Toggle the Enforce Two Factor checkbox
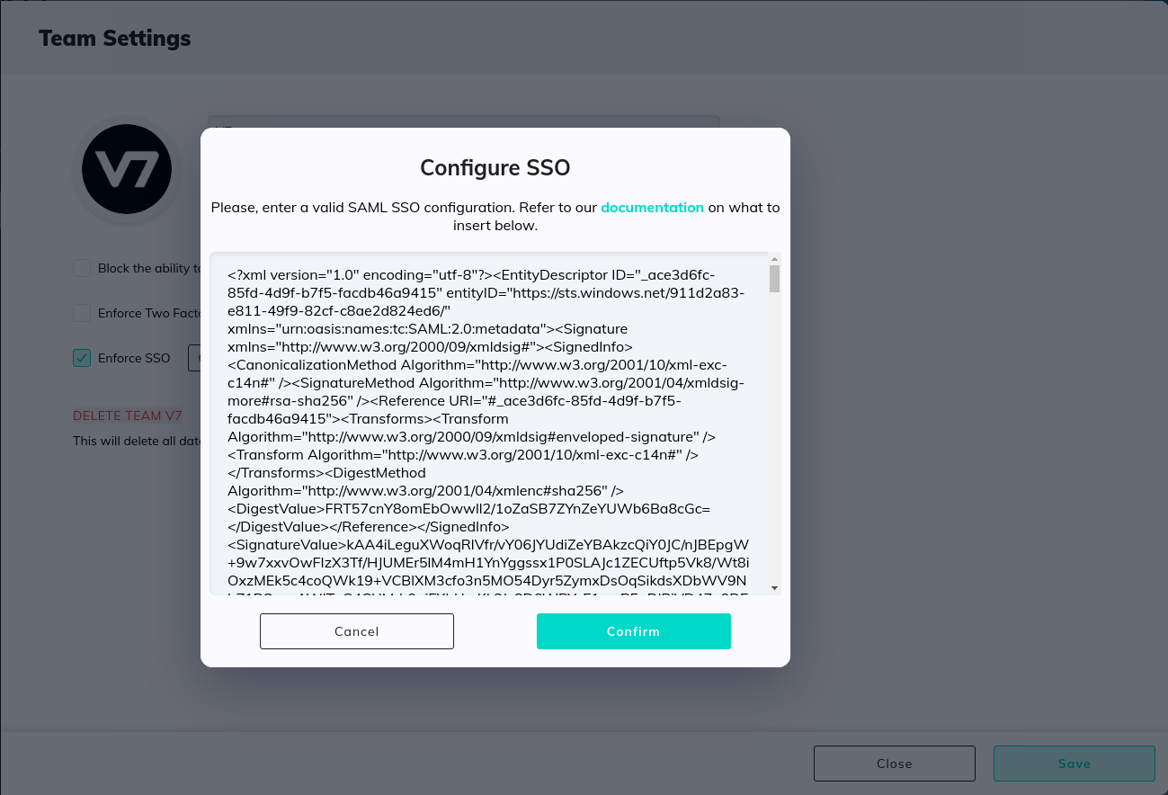The image size is (1168, 795). (82, 313)
